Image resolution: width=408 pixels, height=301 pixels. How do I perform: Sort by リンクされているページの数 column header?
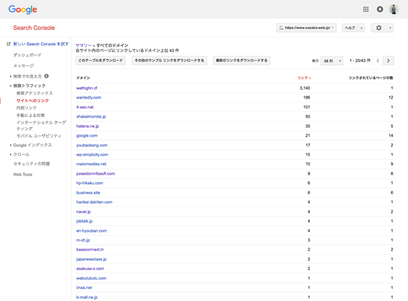click(x=371, y=77)
